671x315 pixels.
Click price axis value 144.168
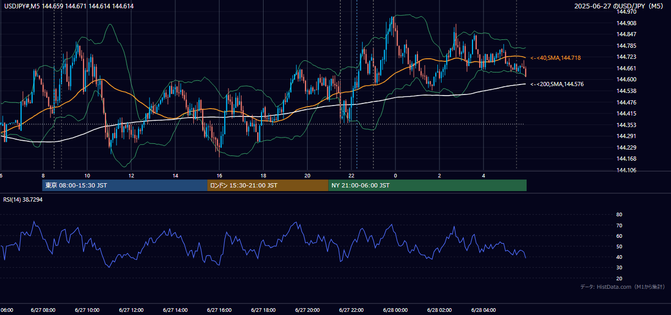pyautogui.click(x=626, y=159)
